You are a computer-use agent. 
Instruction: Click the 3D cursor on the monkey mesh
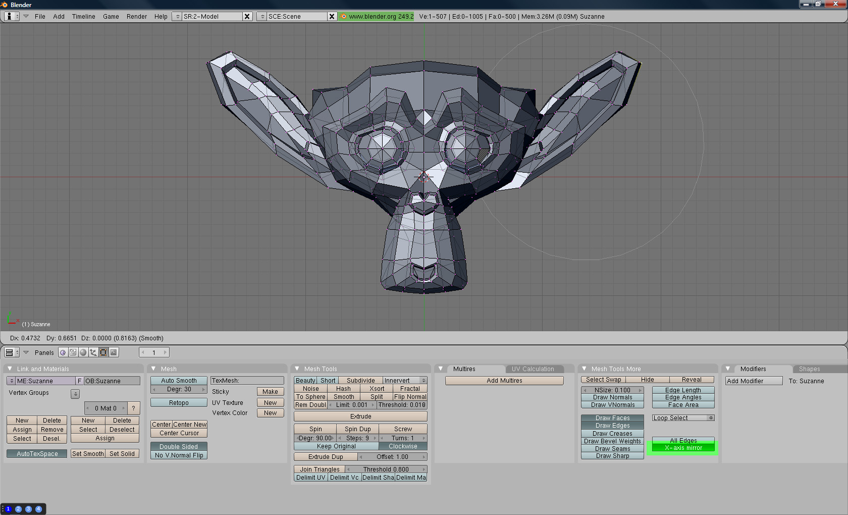pos(423,177)
